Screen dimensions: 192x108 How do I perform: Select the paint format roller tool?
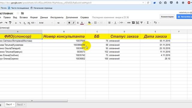click(10, 23)
